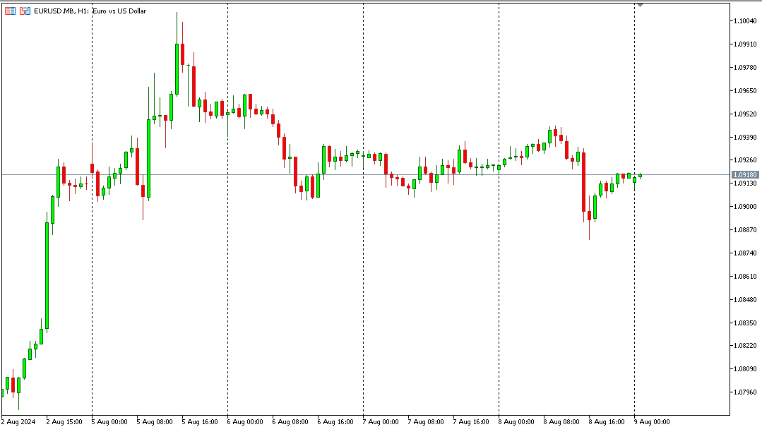Click the 7 Aug 00:00 time label
Viewport: 762px width, 427px height.
tap(381, 421)
